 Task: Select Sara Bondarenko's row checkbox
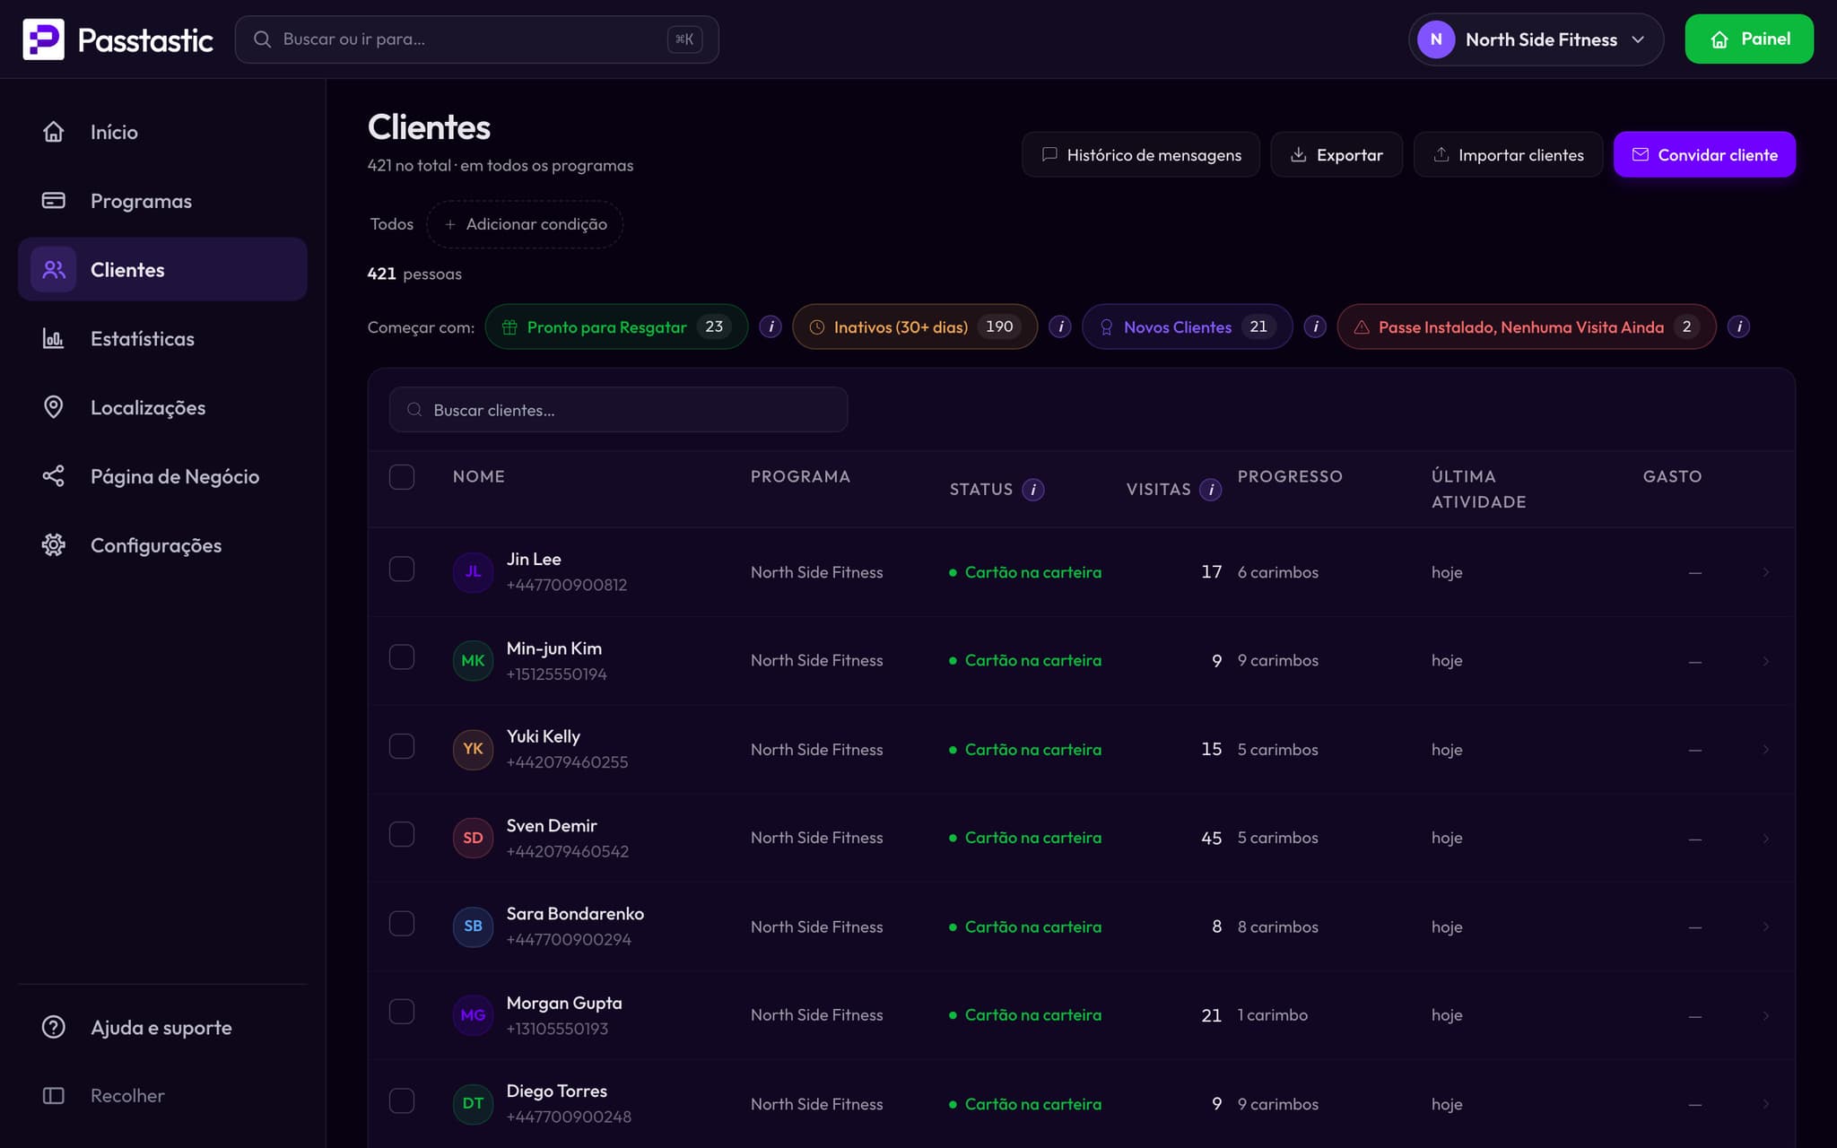[x=402, y=924]
